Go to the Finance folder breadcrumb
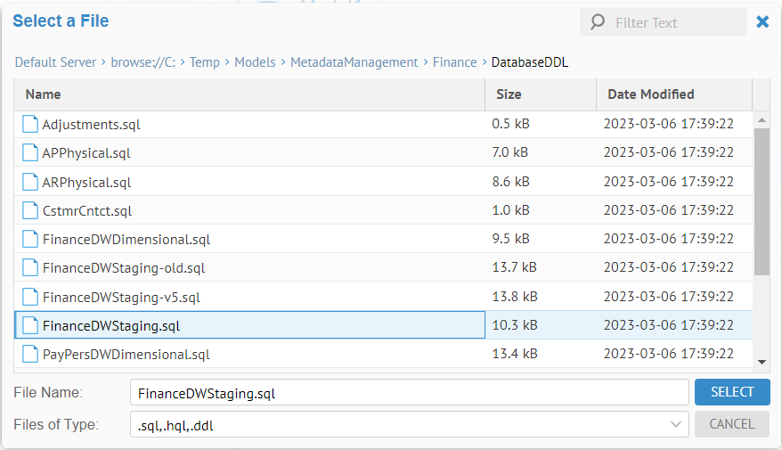Screen dimensions: 782x450 [454, 62]
